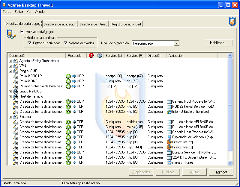Viewport: 240px width, 187px height.
Task: Click the VPN group rule icon
Action: (15, 66)
